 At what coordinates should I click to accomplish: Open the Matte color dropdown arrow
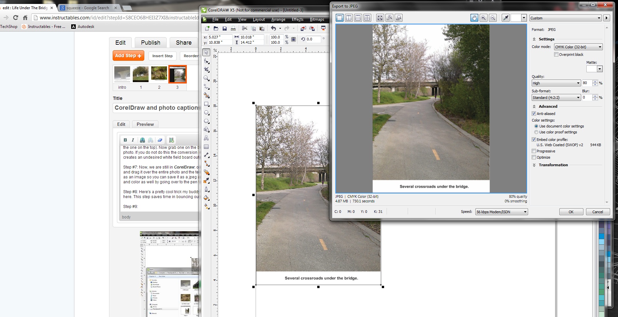coord(600,69)
